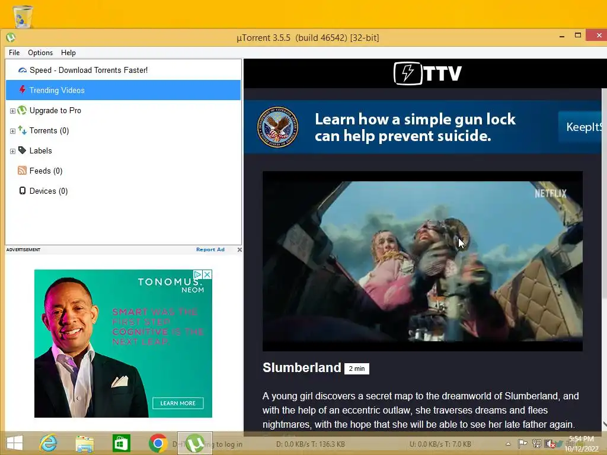Click the upload speed status 'U: 0.0 KB/s'
The height and width of the screenshot is (455, 607).
tap(440, 444)
